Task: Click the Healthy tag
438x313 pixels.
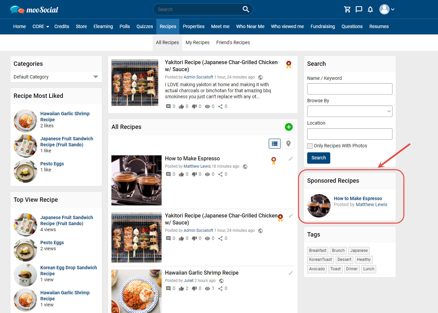Action: (364, 260)
